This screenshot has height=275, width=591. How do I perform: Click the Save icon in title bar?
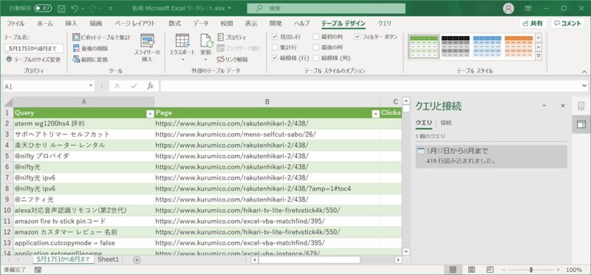(x=61, y=8)
